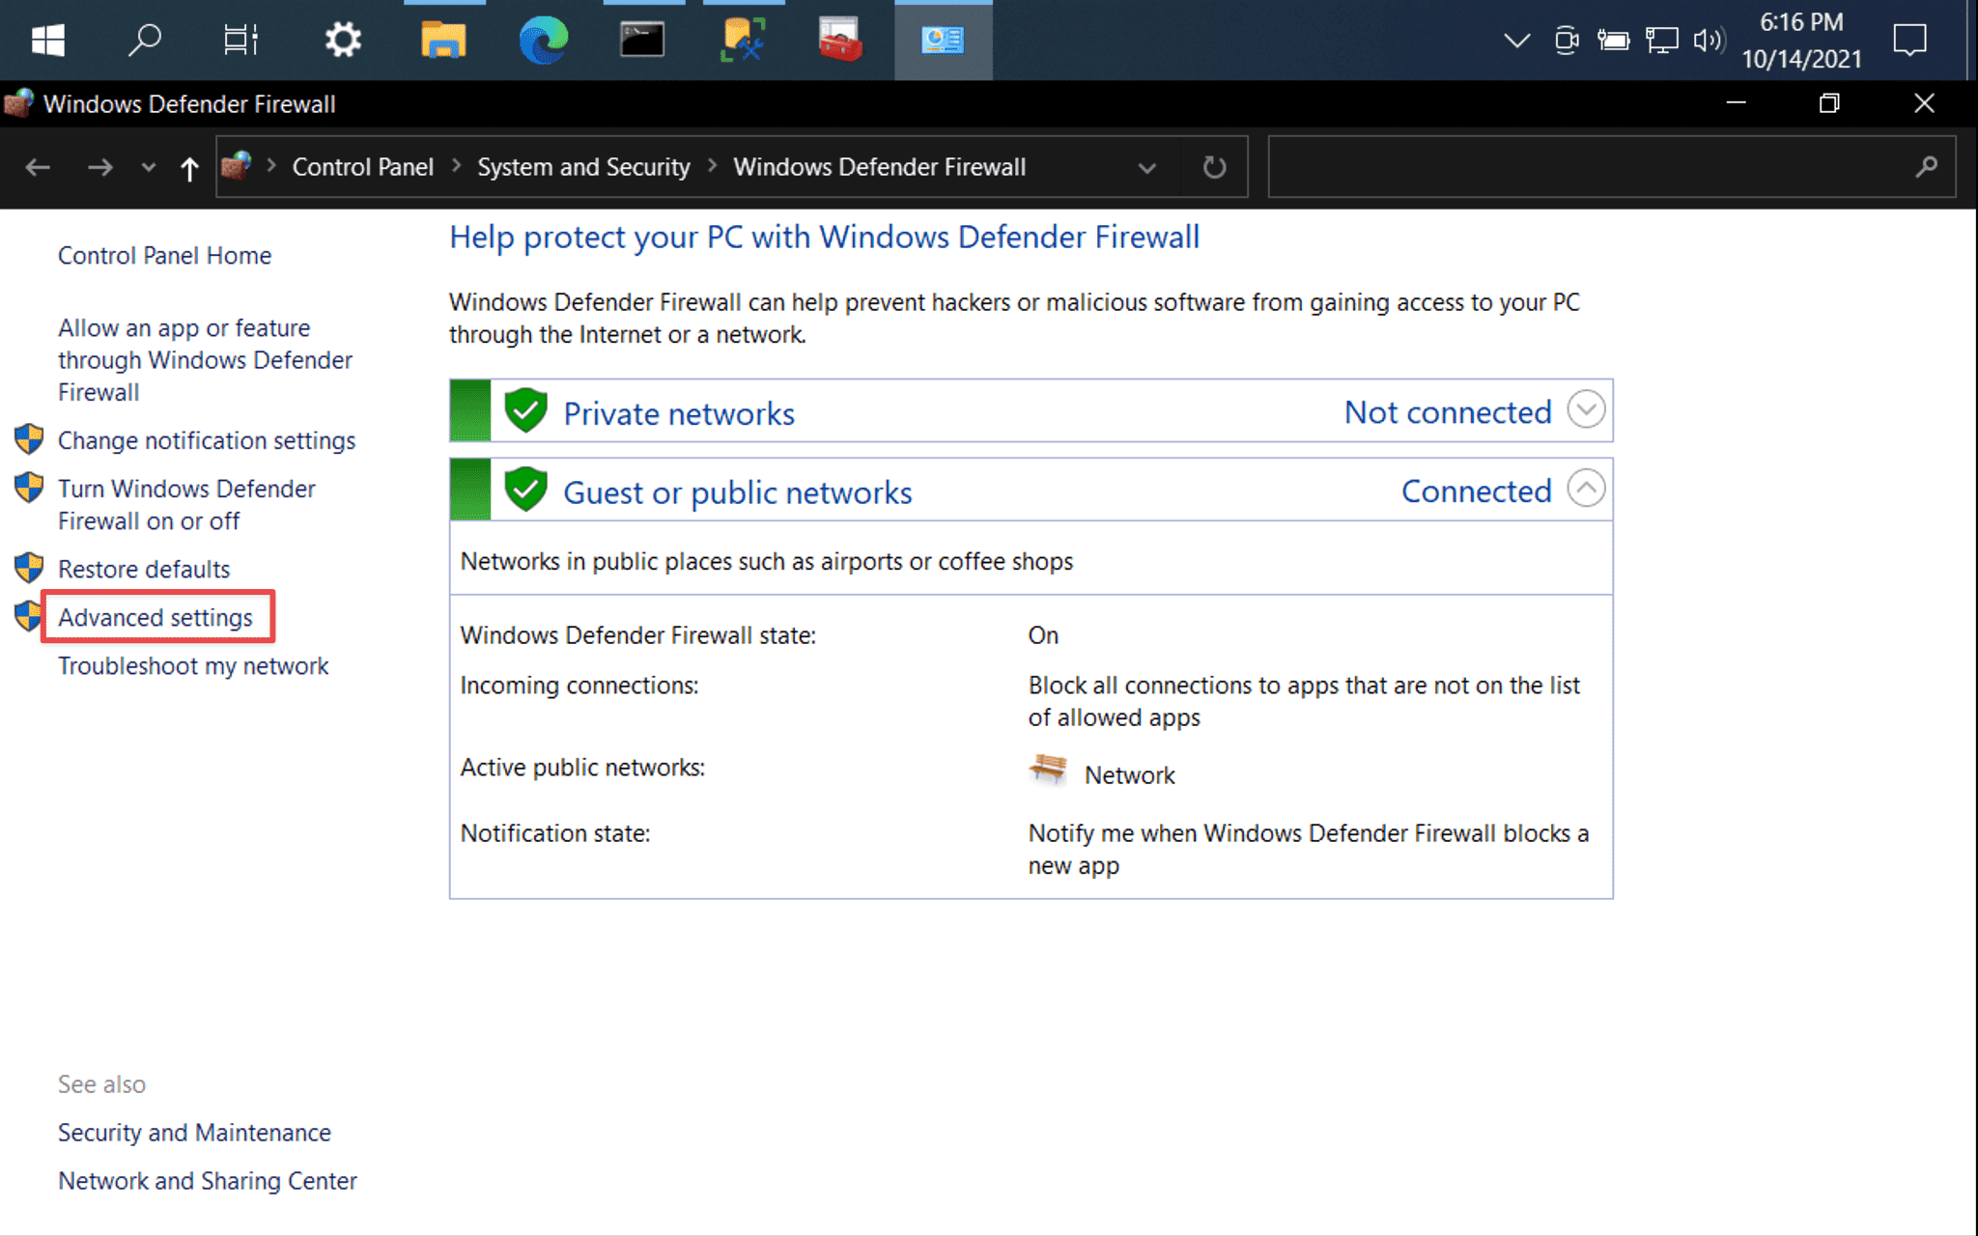The height and width of the screenshot is (1236, 1978).
Task: Switch to the Control Panel taskbar app
Action: [x=943, y=40]
